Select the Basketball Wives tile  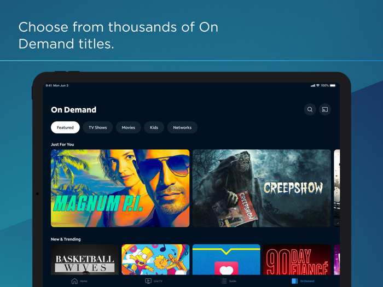(85, 260)
